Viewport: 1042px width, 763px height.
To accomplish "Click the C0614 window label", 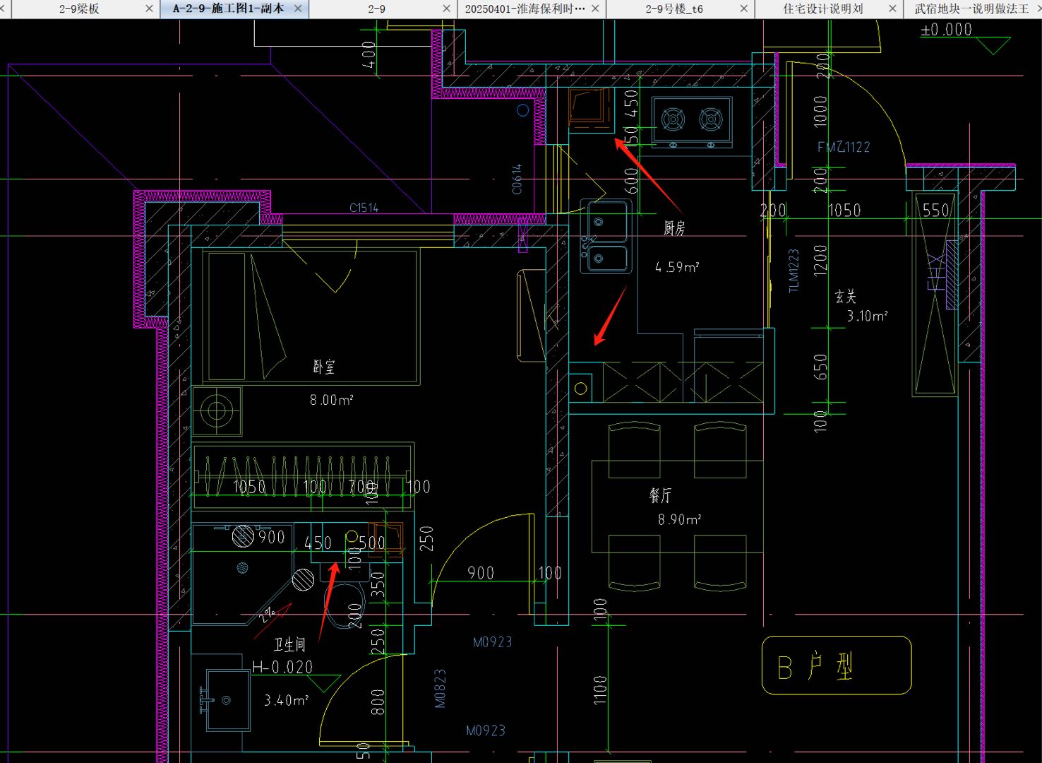I will point(517,179).
